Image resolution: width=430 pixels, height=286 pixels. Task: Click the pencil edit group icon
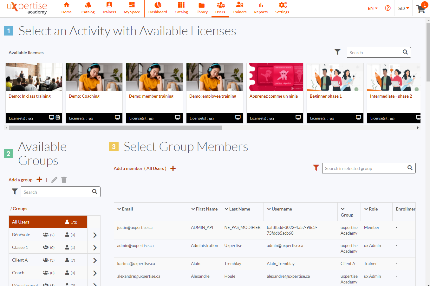(x=54, y=180)
